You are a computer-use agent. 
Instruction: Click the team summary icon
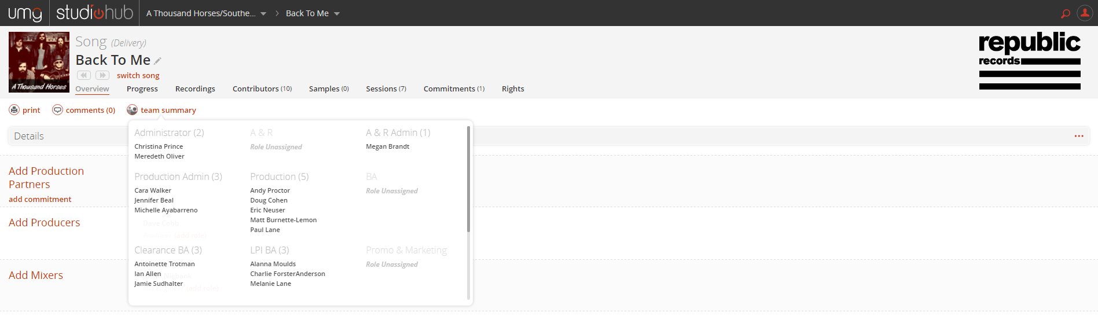click(133, 110)
